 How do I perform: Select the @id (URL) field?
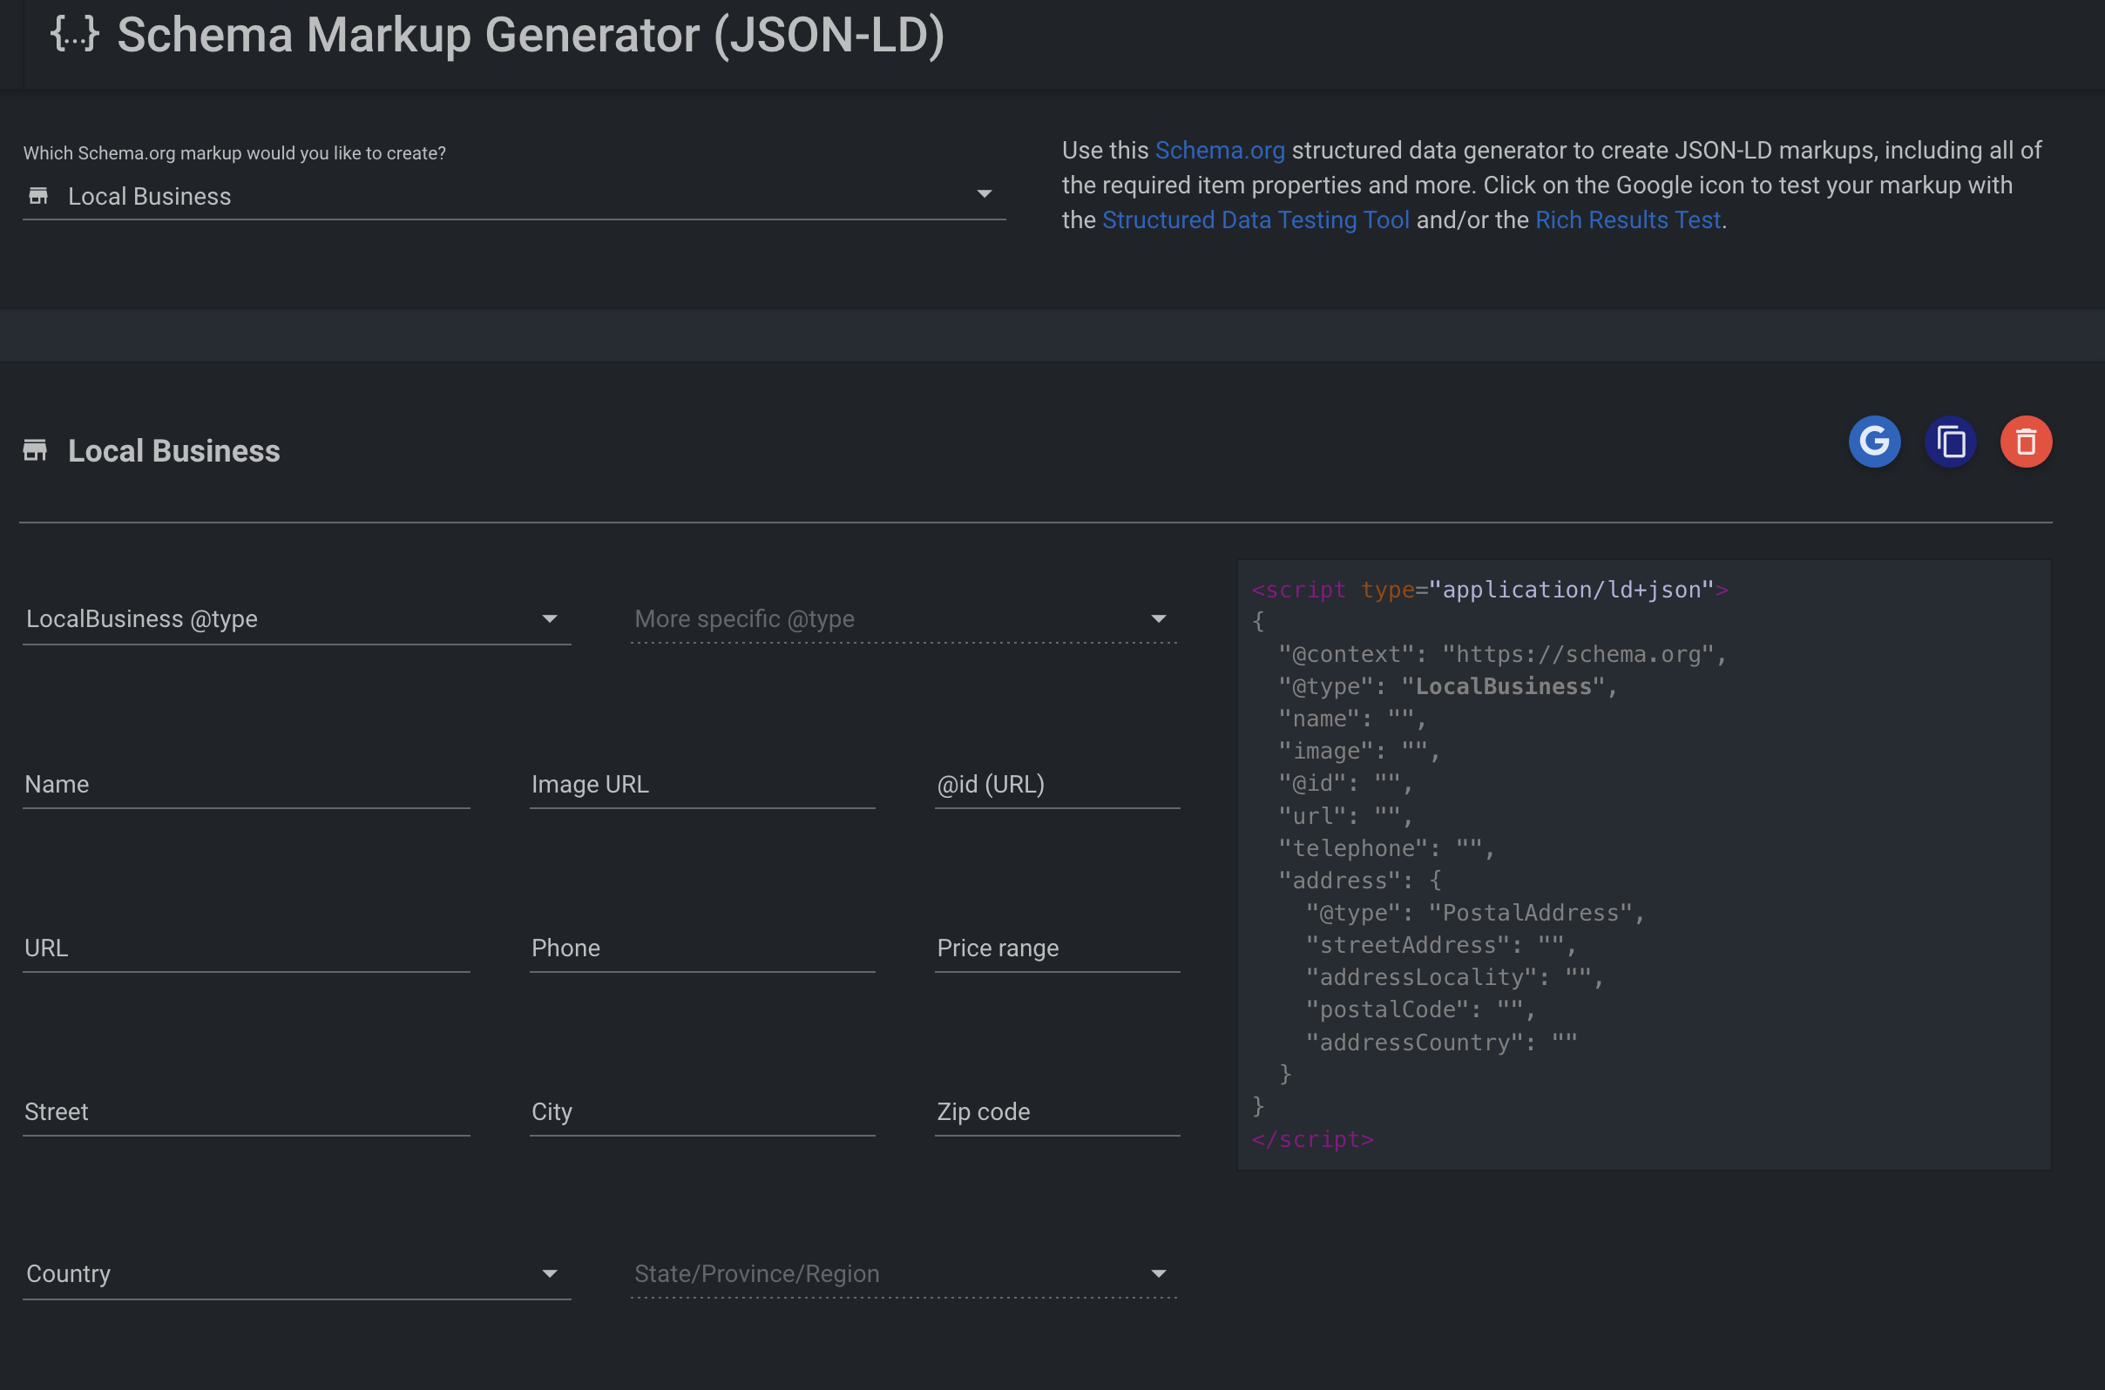pyautogui.click(x=1057, y=785)
